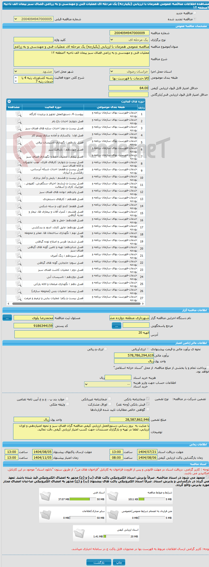Open the حساب واریز هزینه خرید اسناد dropdown
The height and width of the screenshot is (567, 209).
tap(108, 384)
